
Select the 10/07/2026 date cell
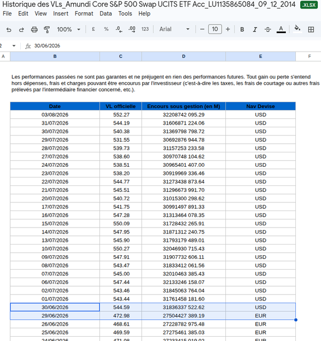point(55,249)
